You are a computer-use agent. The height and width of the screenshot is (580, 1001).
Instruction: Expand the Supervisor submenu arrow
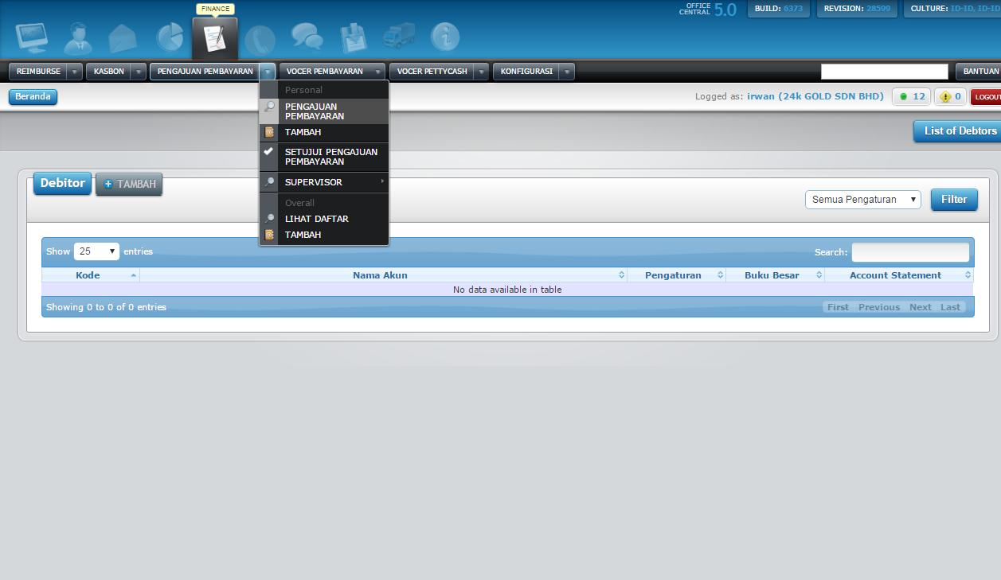[382, 182]
